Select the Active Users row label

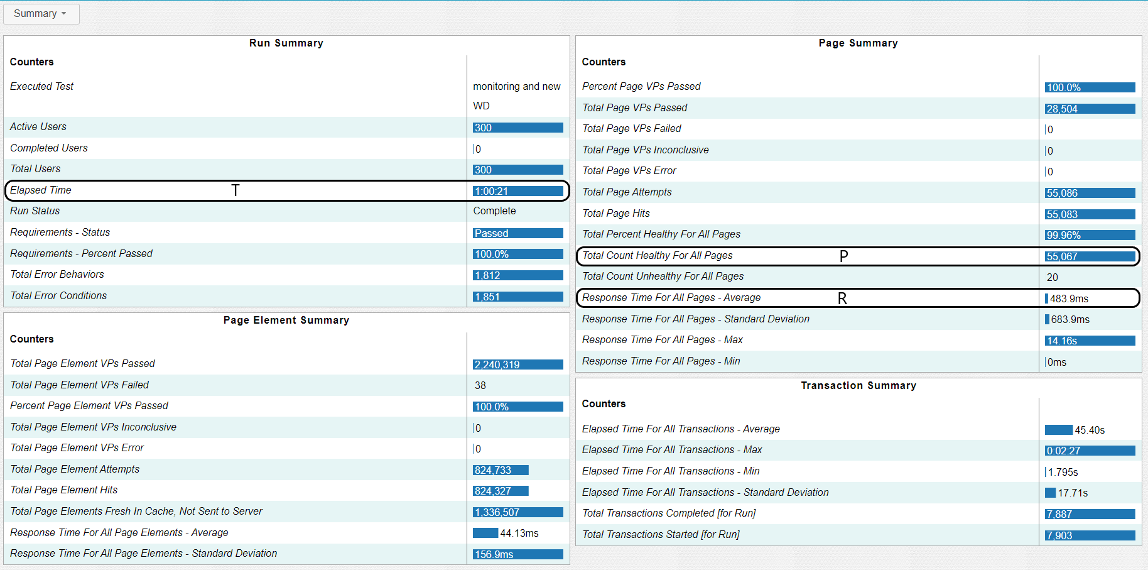(x=38, y=127)
